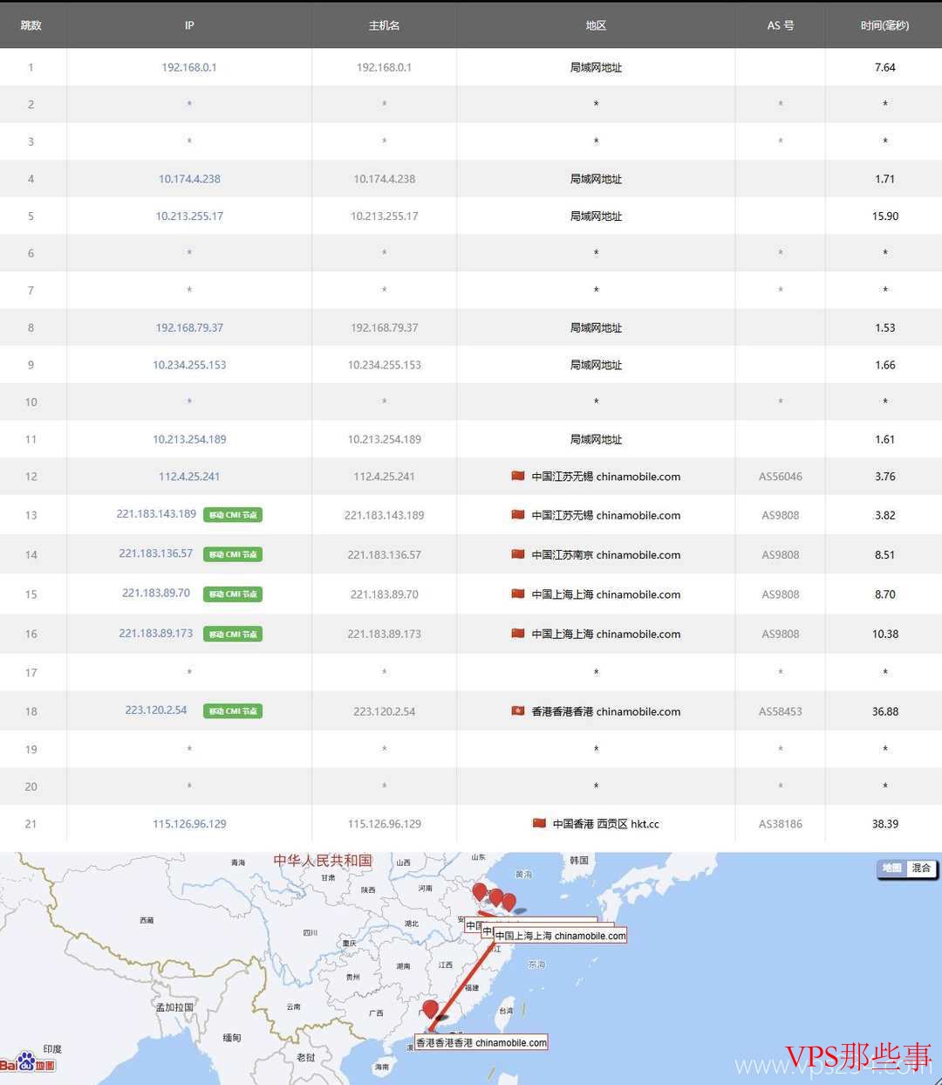Image resolution: width=942 pixels, height=1085 pixels.
Task: Click the 地区 column header
Action: [x=596, y=25]
